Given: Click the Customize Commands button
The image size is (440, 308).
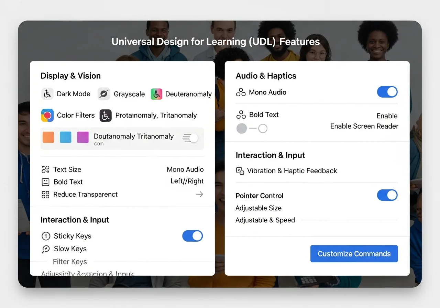Looking at the screenshot, I should point(354,254).
